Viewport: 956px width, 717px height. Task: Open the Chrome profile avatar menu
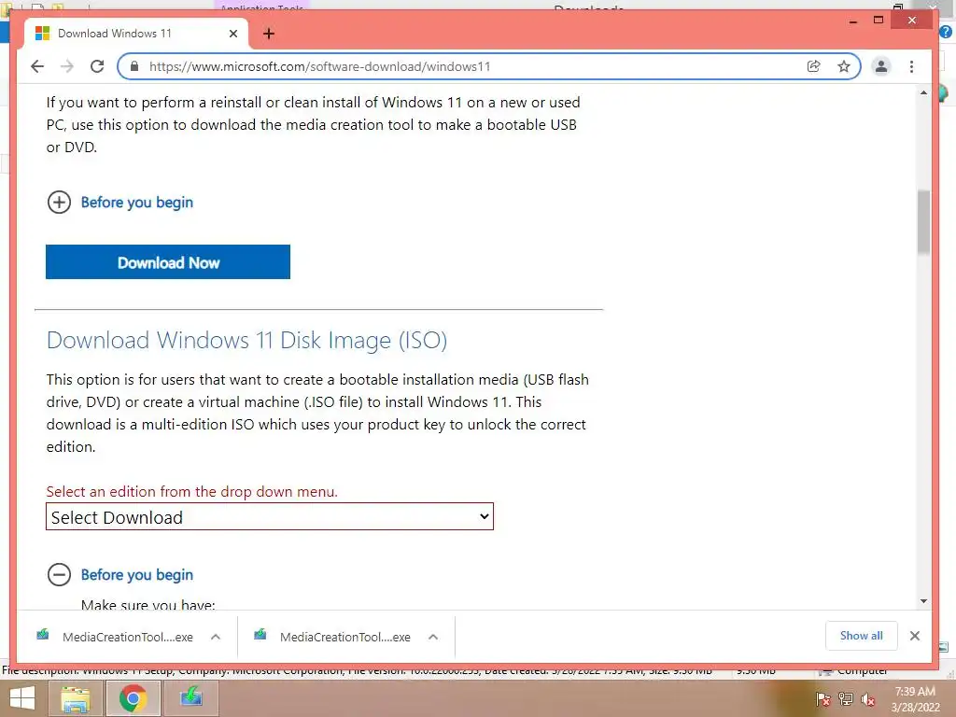(x=881, y=66)
